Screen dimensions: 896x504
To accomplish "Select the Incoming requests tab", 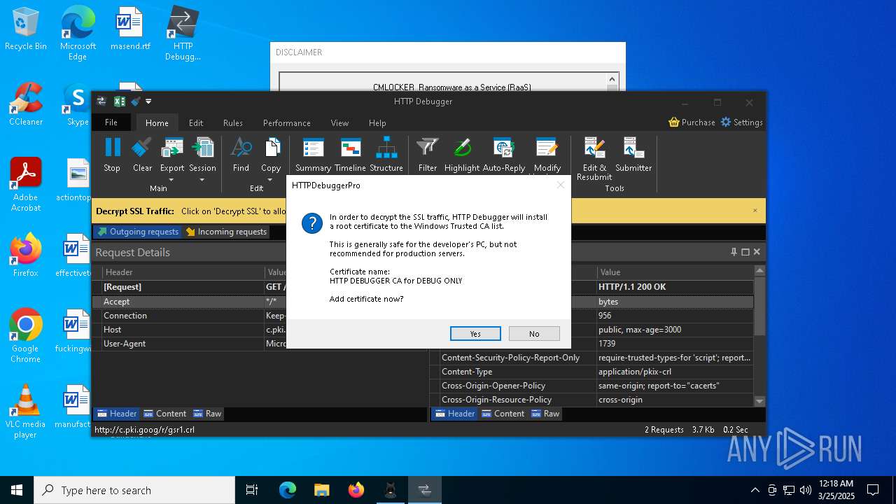I will [x=226, y=232].
